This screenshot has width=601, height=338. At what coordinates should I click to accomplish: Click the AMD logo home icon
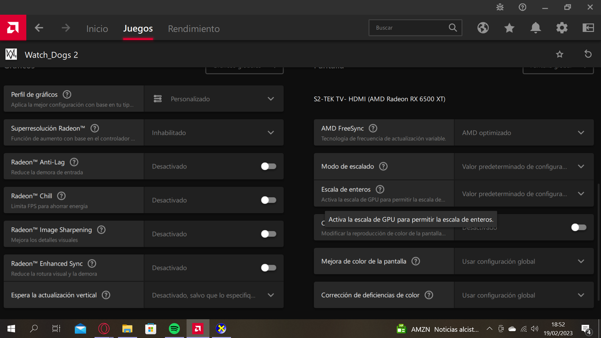(x=13, y=28)
